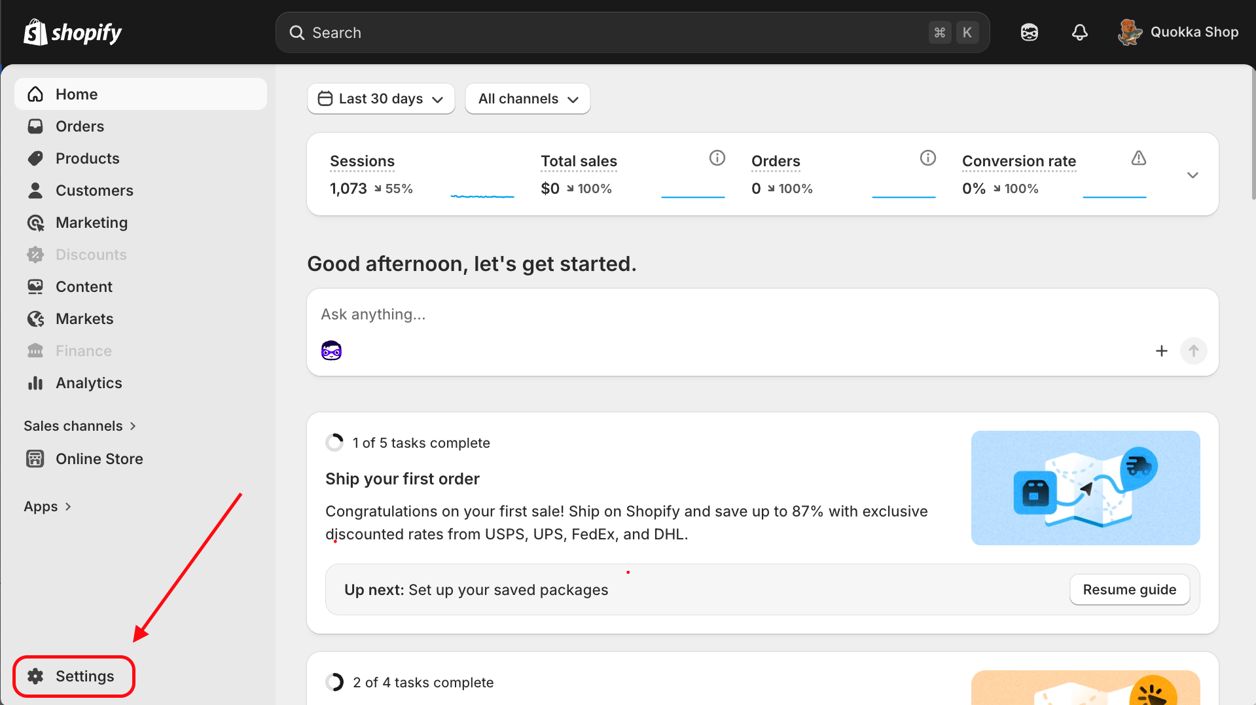Open the notifications bell
The height and width of the screenshot is (705, 1256).
click(x=1079, y=32)
